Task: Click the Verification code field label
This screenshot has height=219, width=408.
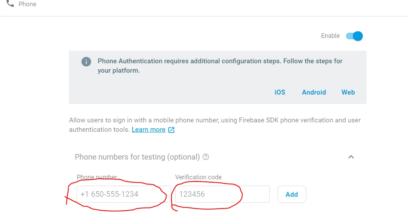Action: pos(198,177)
